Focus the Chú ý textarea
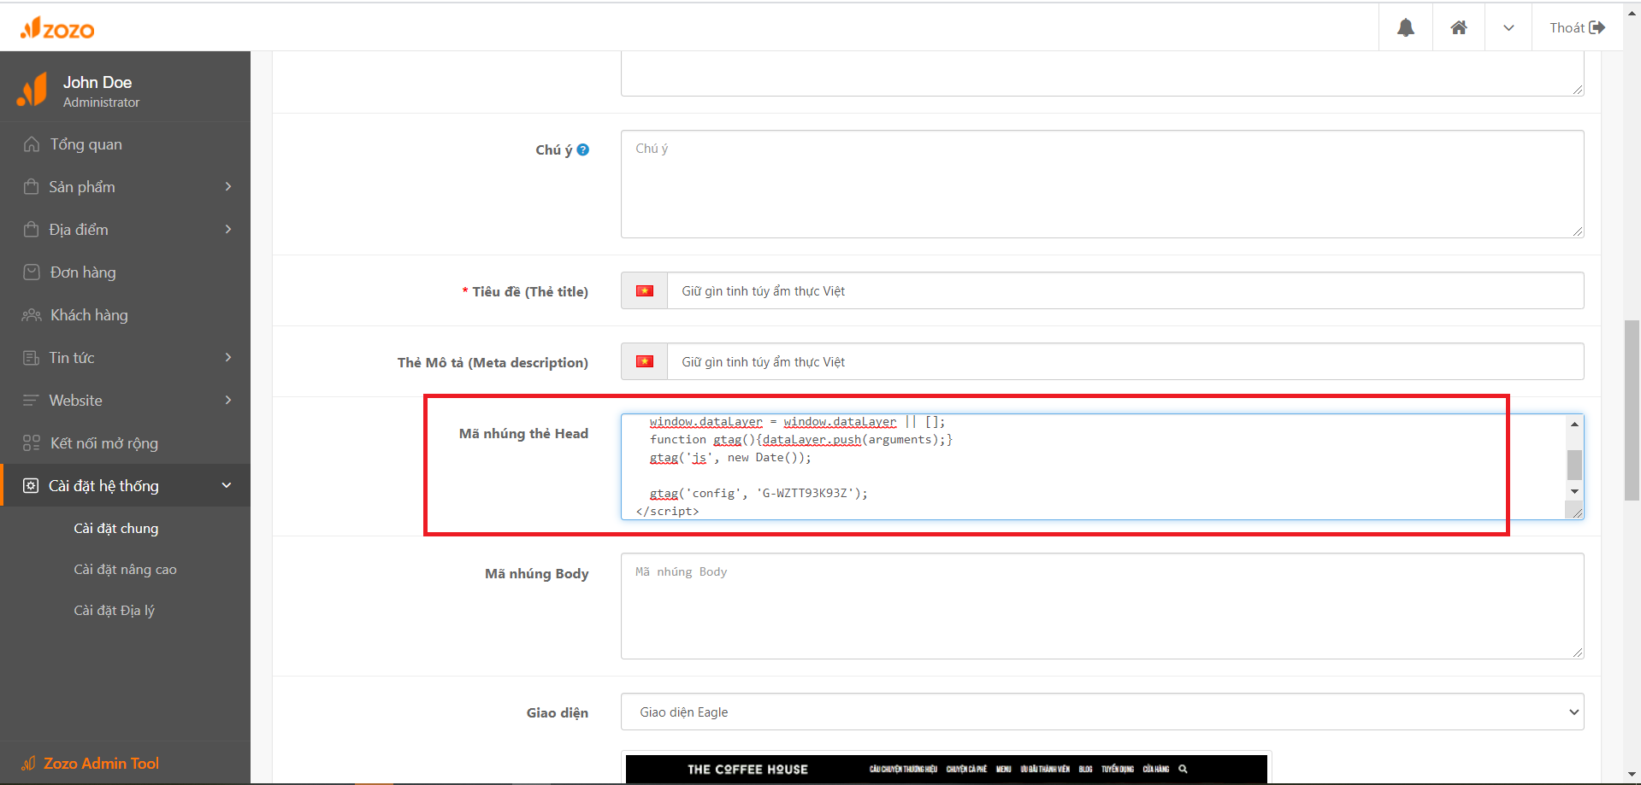 pos(1102,184)
